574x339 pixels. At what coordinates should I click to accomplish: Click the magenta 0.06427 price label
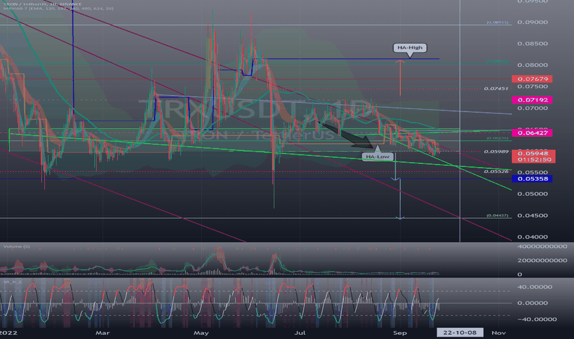(x=532, y=133)
